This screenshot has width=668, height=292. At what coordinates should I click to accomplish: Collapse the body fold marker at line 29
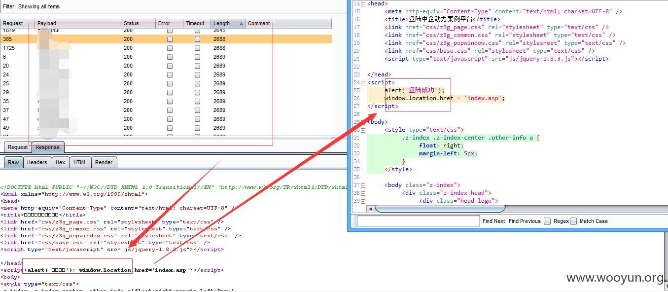click(x=363, y=122)
